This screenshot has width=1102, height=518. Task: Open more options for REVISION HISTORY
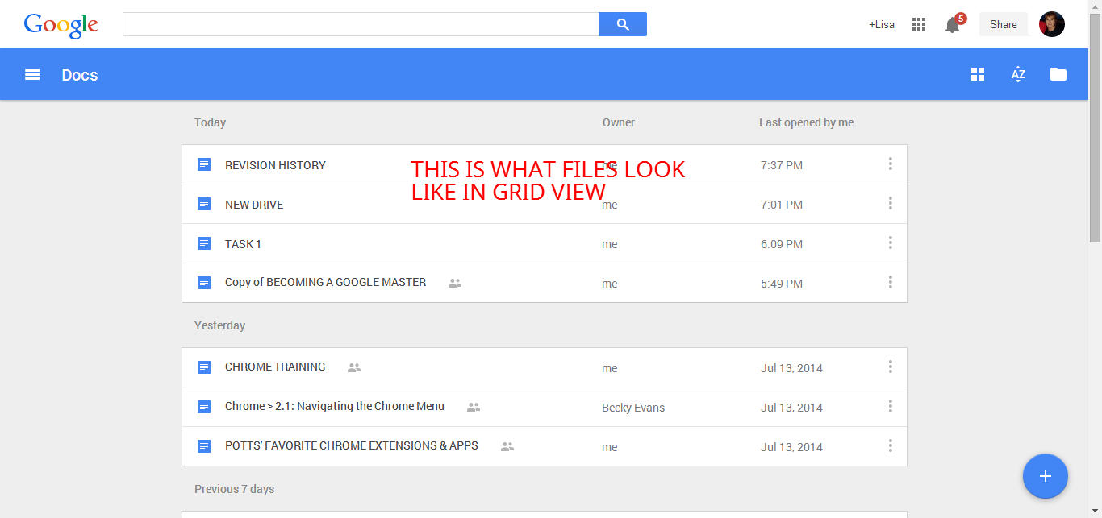(x=891, y=164)
